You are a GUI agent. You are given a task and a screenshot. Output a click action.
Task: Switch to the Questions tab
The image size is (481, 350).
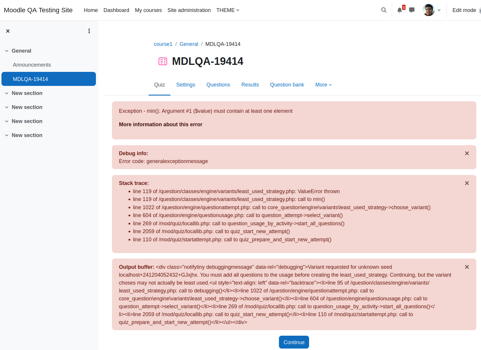pos(218,85)
